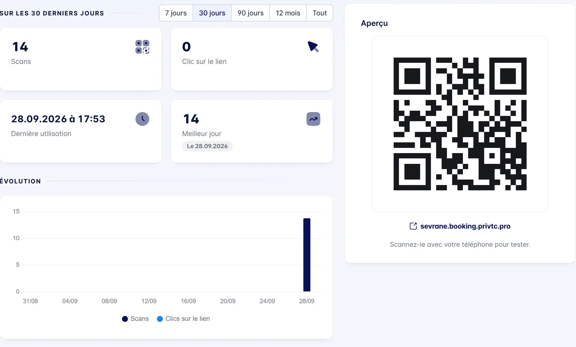Click the Aperçu heading
Viewport: 576px width, 347px height.
click(x=374, y=23)
